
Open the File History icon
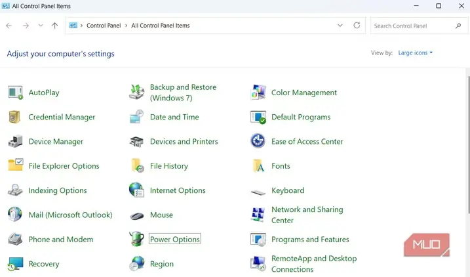[x=138, y=165]
